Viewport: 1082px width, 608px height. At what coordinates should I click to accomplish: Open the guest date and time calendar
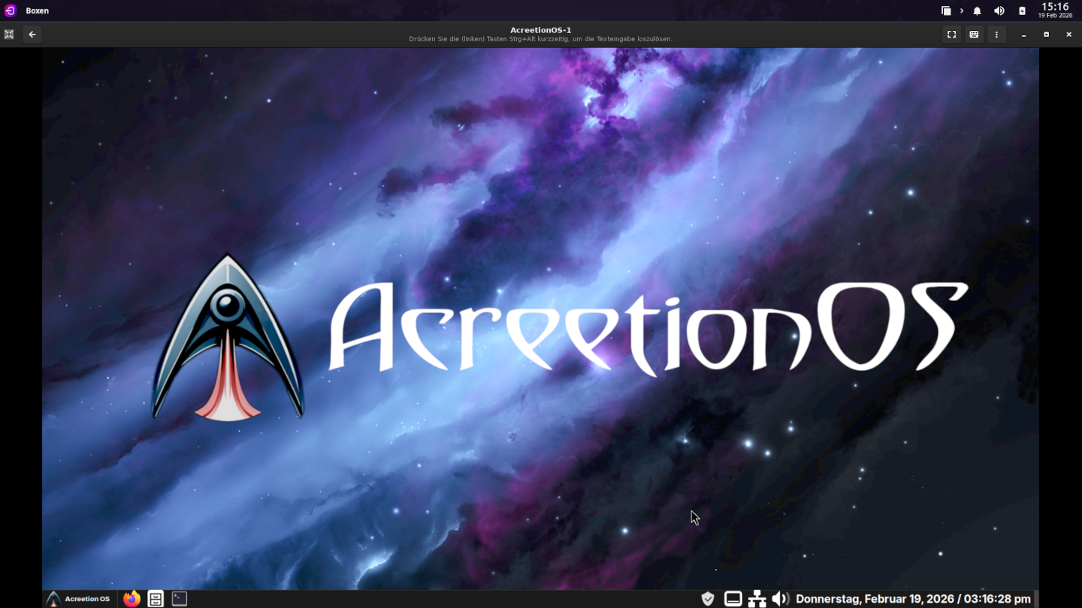pyautogui.click(x=913, y=598)
